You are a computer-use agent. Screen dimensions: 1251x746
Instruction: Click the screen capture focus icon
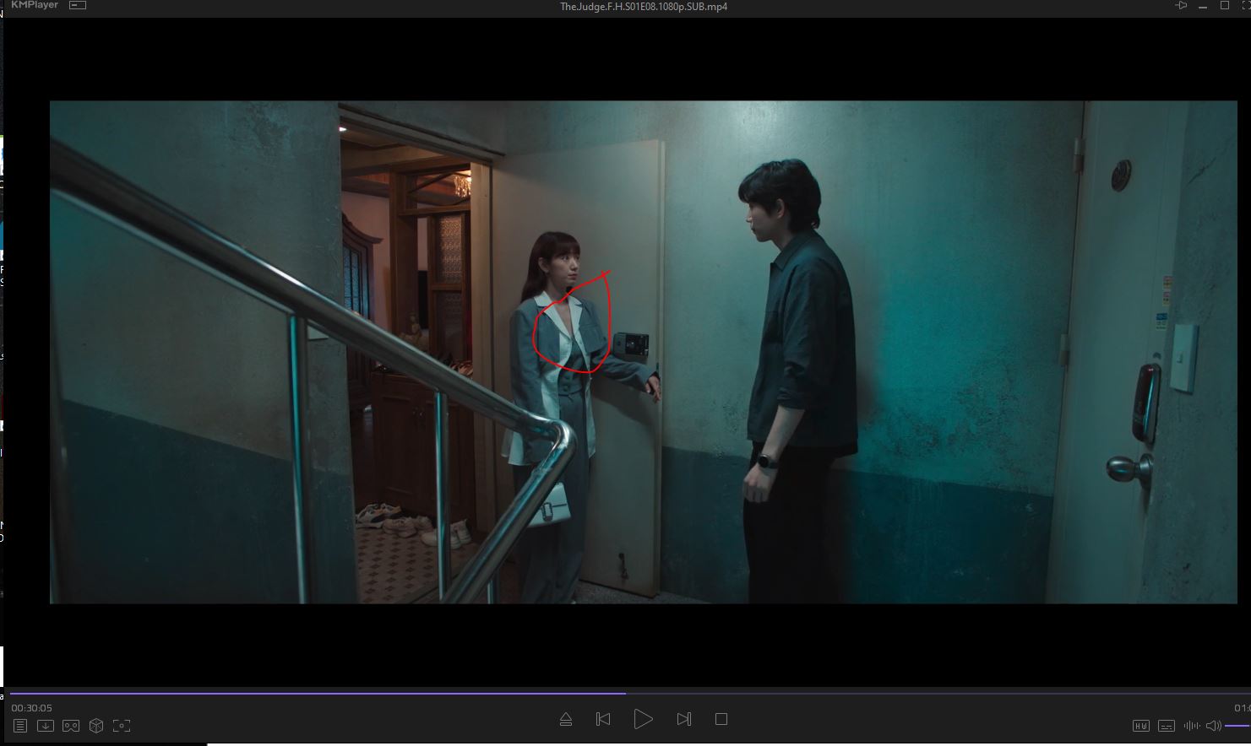pos(122,726)
